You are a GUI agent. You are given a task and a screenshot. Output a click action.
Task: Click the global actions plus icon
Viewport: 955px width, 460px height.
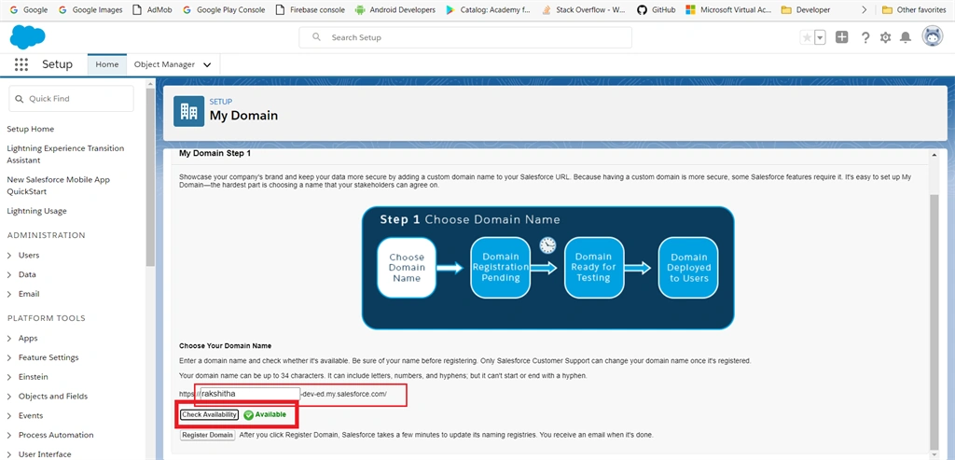tap(842, 37)
